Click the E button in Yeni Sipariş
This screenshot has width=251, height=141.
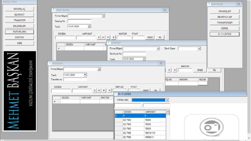pyautogui.click(x=99, y=37)
